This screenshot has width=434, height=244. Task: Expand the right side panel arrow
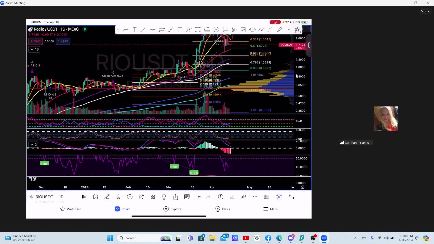click(309, 45)
